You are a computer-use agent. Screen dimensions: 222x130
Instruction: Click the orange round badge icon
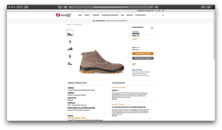tap(134, 64)
